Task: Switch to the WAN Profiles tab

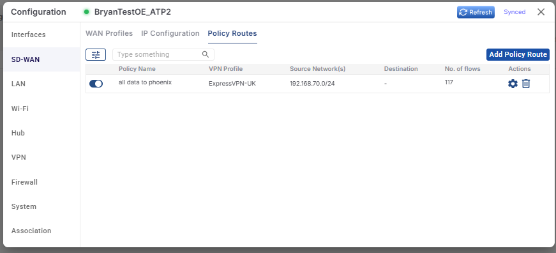Action: coord(109,33)
